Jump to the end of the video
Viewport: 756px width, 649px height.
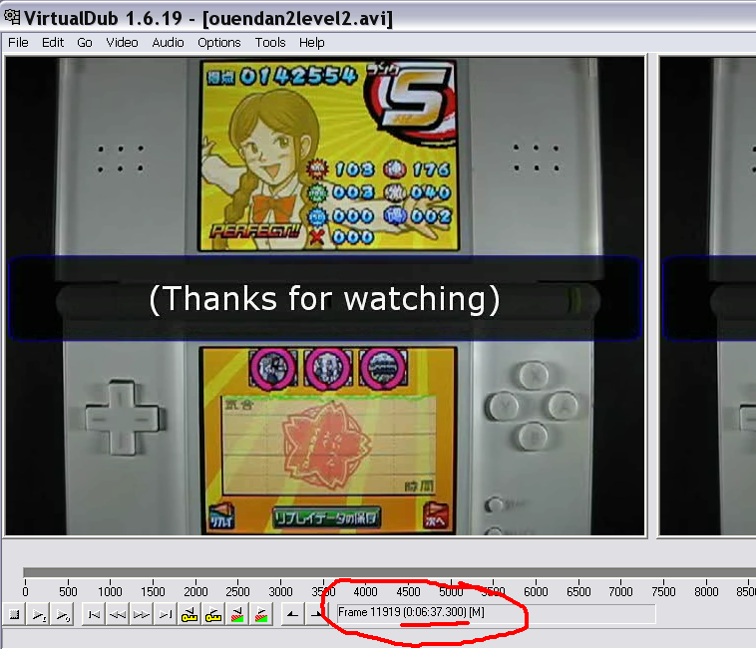tap(166, 614)
